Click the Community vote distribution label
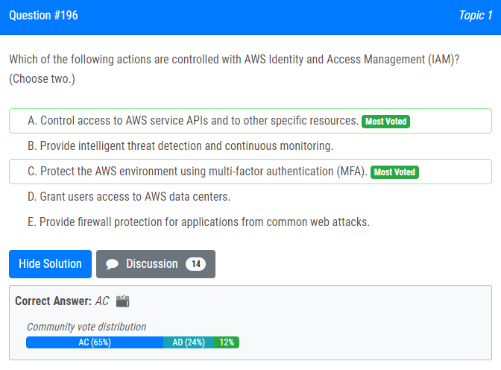 [86, 327]
